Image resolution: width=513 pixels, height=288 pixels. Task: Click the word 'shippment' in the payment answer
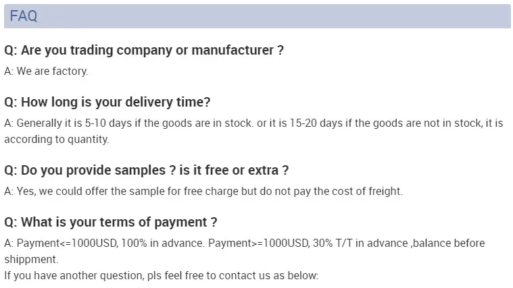(31, 259)
